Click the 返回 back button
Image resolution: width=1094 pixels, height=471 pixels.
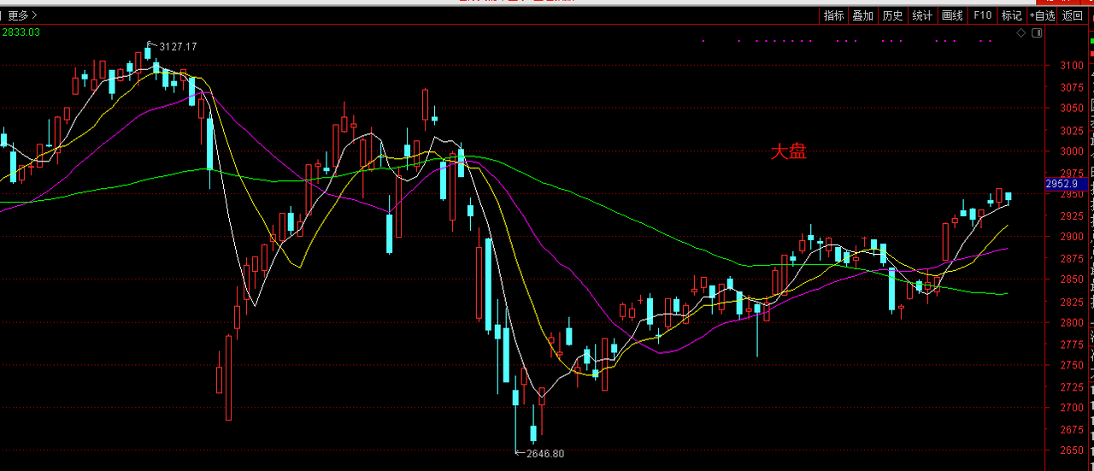(1073, 15)
